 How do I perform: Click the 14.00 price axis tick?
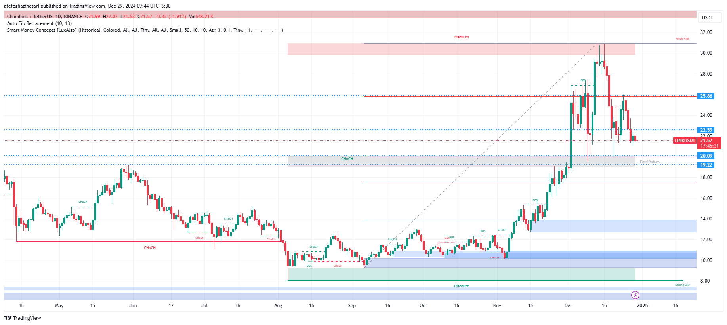tap(706, 219)
